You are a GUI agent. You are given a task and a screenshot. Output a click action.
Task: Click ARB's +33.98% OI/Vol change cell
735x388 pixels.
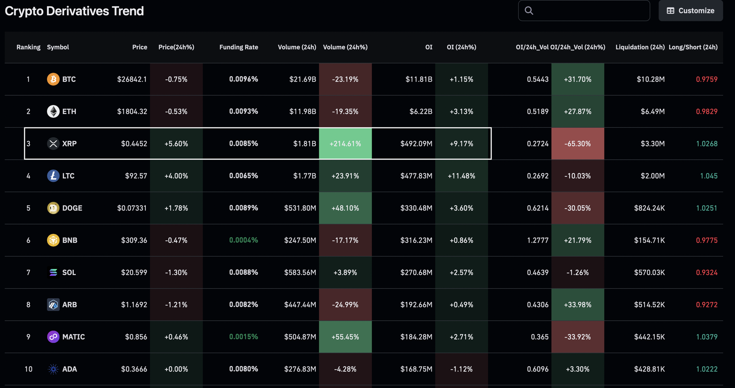578,305
